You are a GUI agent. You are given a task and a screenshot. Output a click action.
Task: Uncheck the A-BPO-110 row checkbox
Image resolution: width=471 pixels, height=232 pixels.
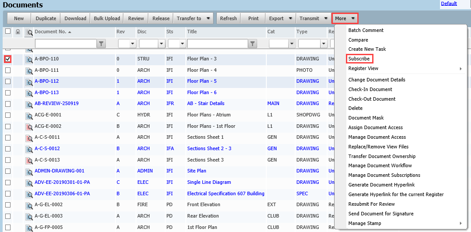coord(8,59)
